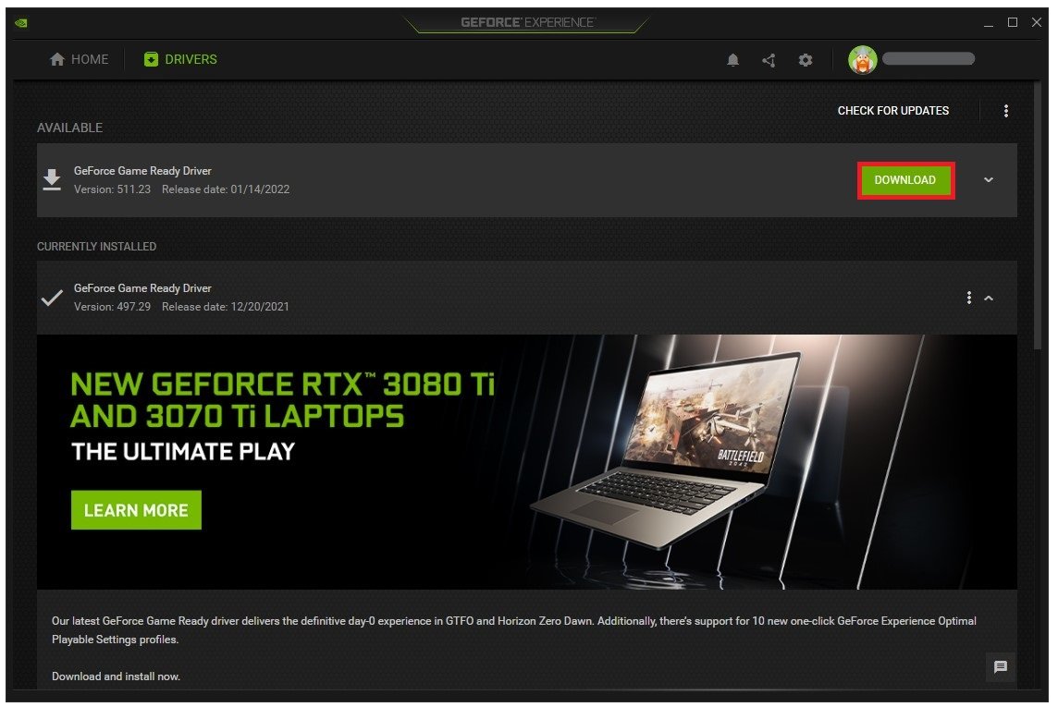Click the share icon
1058x707 pixels.
[x=769, y=60]
